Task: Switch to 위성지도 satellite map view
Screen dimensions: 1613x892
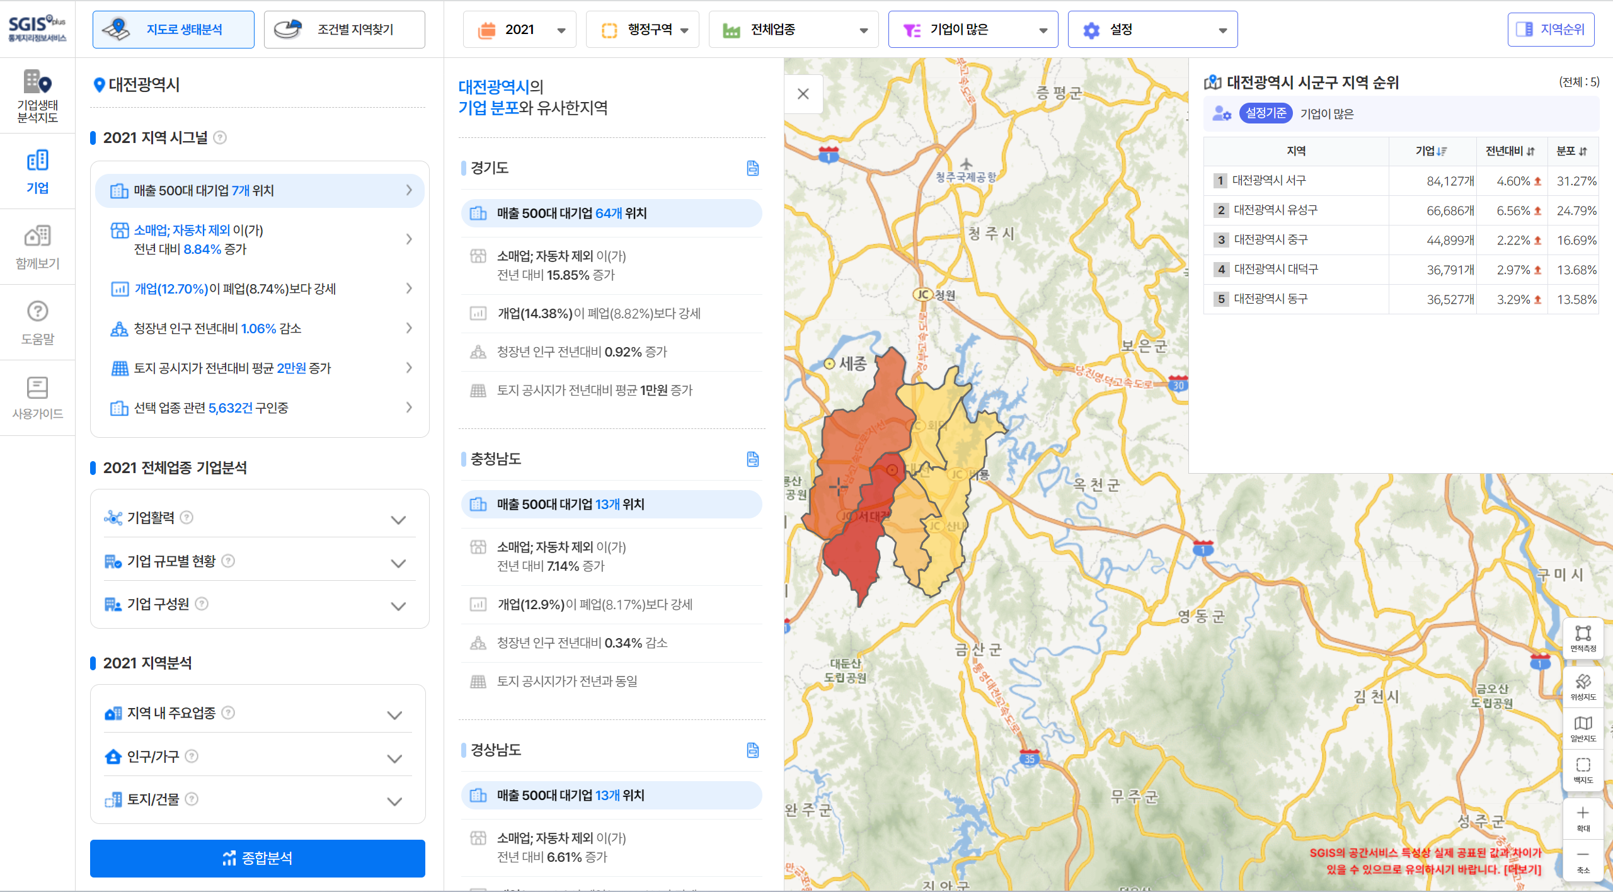Action: 1583,687
